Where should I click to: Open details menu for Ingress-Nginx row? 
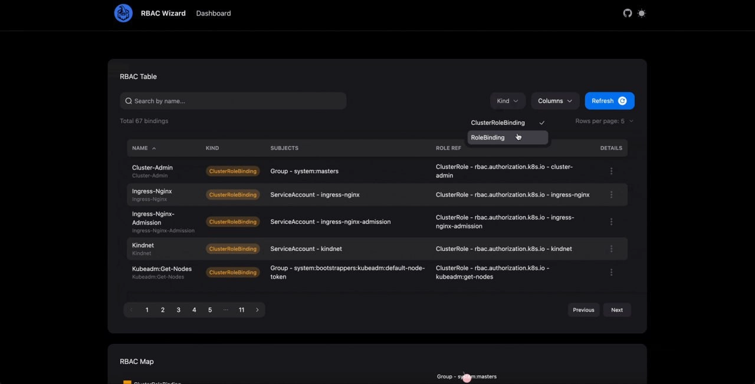pyautogui.click(x=611, y=194)
